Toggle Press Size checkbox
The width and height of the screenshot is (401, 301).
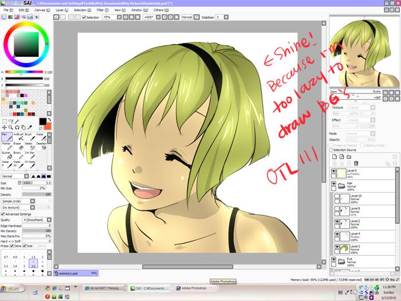tap(24, 246)
